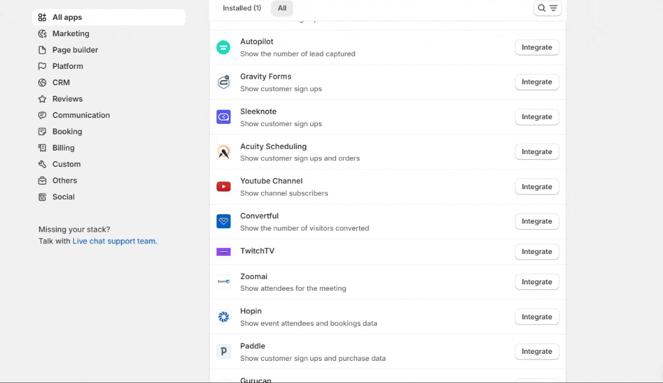Select the All tab
This screenshot has height=383, width=663.
pyautogui.click(x=282, y=8)
